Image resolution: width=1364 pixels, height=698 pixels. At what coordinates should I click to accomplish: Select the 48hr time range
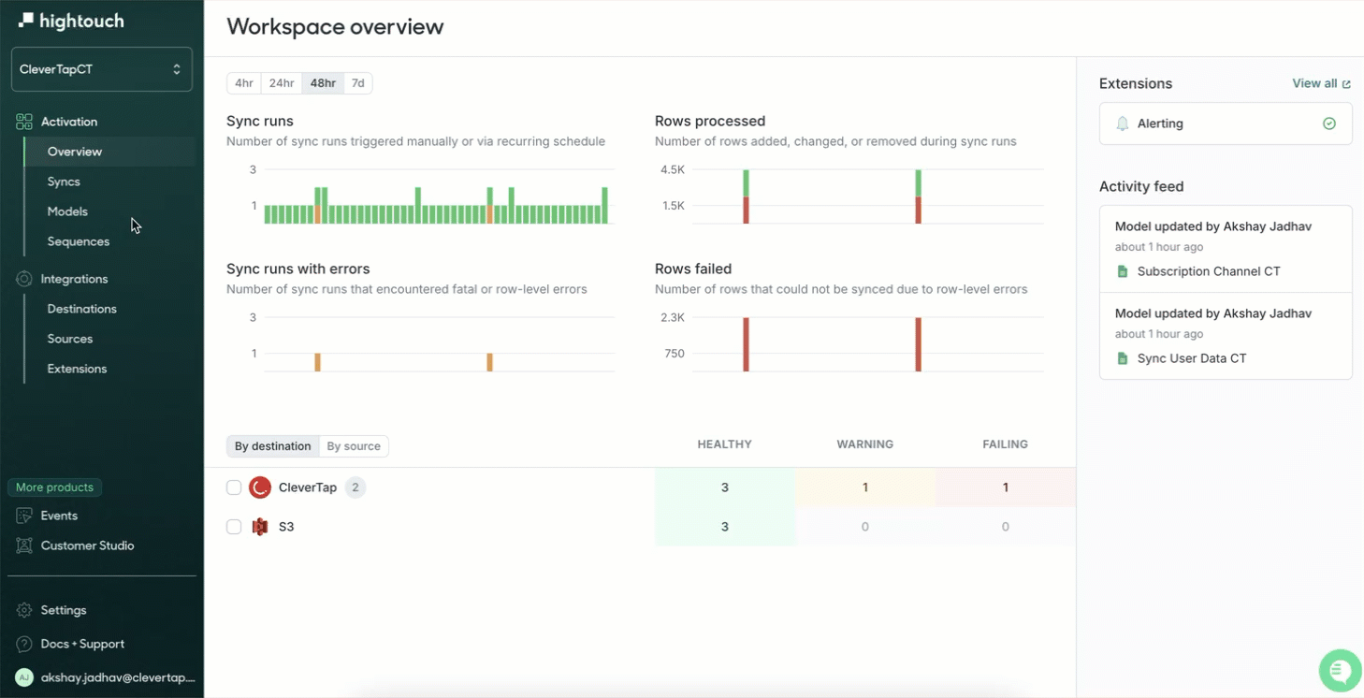click(x=323, y=83)
